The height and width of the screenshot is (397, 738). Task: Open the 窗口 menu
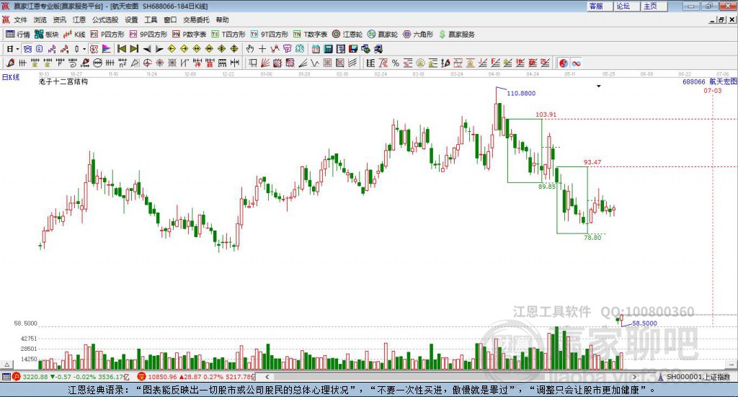coord(170,19)
